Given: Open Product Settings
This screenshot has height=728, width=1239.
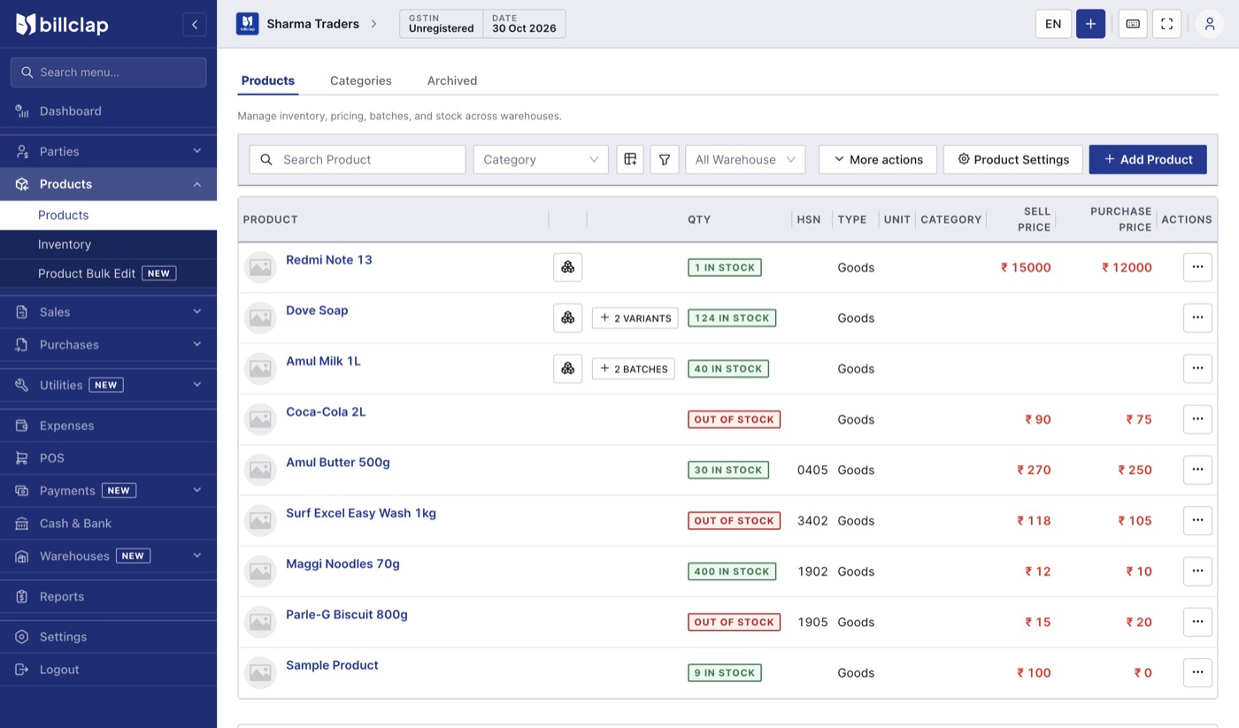Looking at the screenshot, I should tap(1013, 159).
